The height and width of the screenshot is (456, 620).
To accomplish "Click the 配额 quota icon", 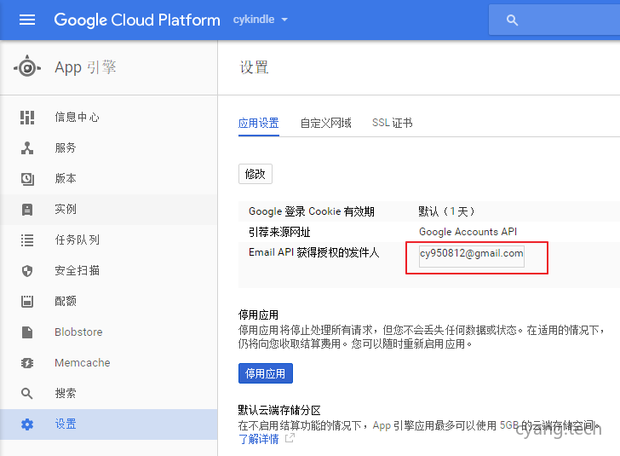I will coord(27,301).
